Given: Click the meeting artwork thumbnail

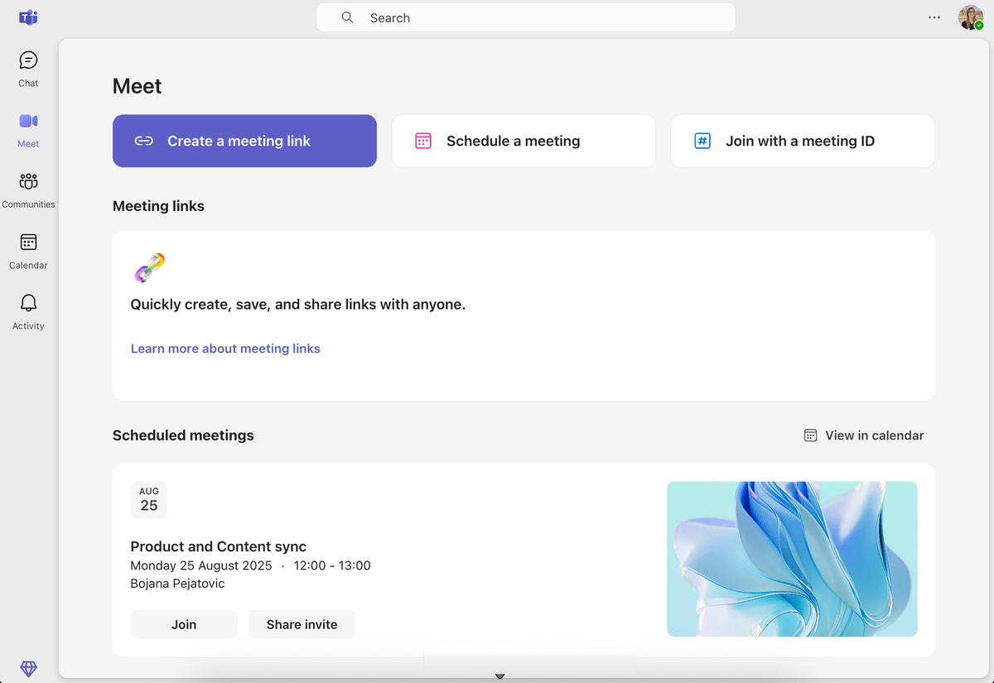Looking at the screenshot, I should point(792,559).
